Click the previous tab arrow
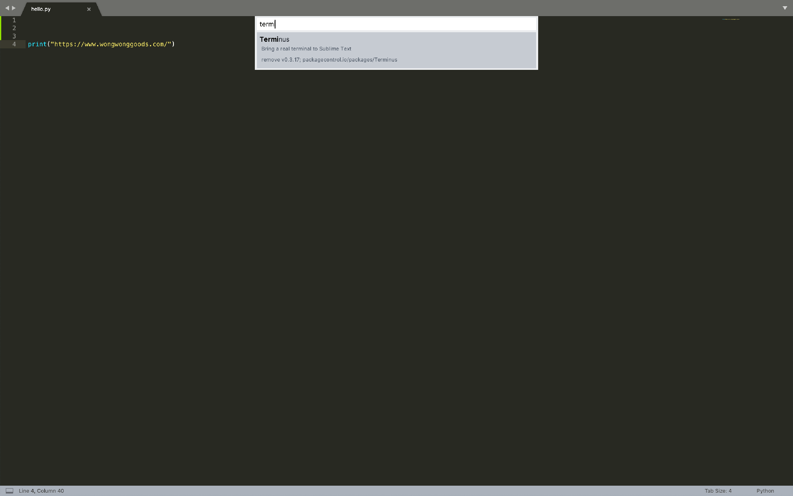Image resolution: width=793 pixels, height=496 pixels. [7, 8]
